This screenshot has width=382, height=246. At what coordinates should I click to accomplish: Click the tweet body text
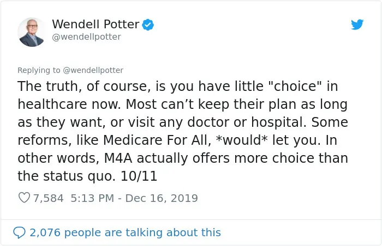pyautogui.click(x=183, y=131)
